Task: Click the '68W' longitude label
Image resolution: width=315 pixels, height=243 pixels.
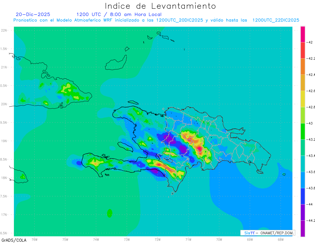Action: [x=281, y=239]
